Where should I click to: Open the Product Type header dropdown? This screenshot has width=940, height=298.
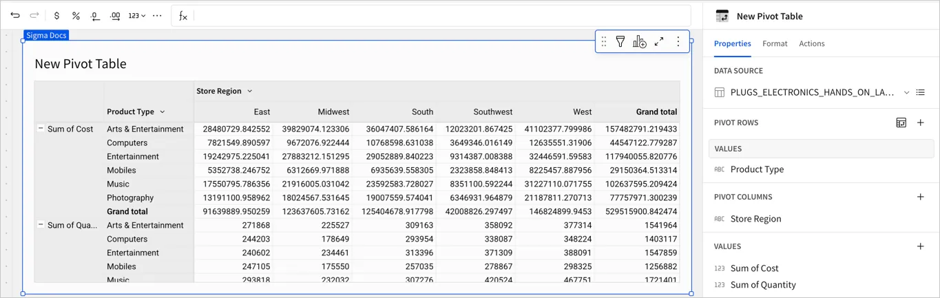(163, 111)
